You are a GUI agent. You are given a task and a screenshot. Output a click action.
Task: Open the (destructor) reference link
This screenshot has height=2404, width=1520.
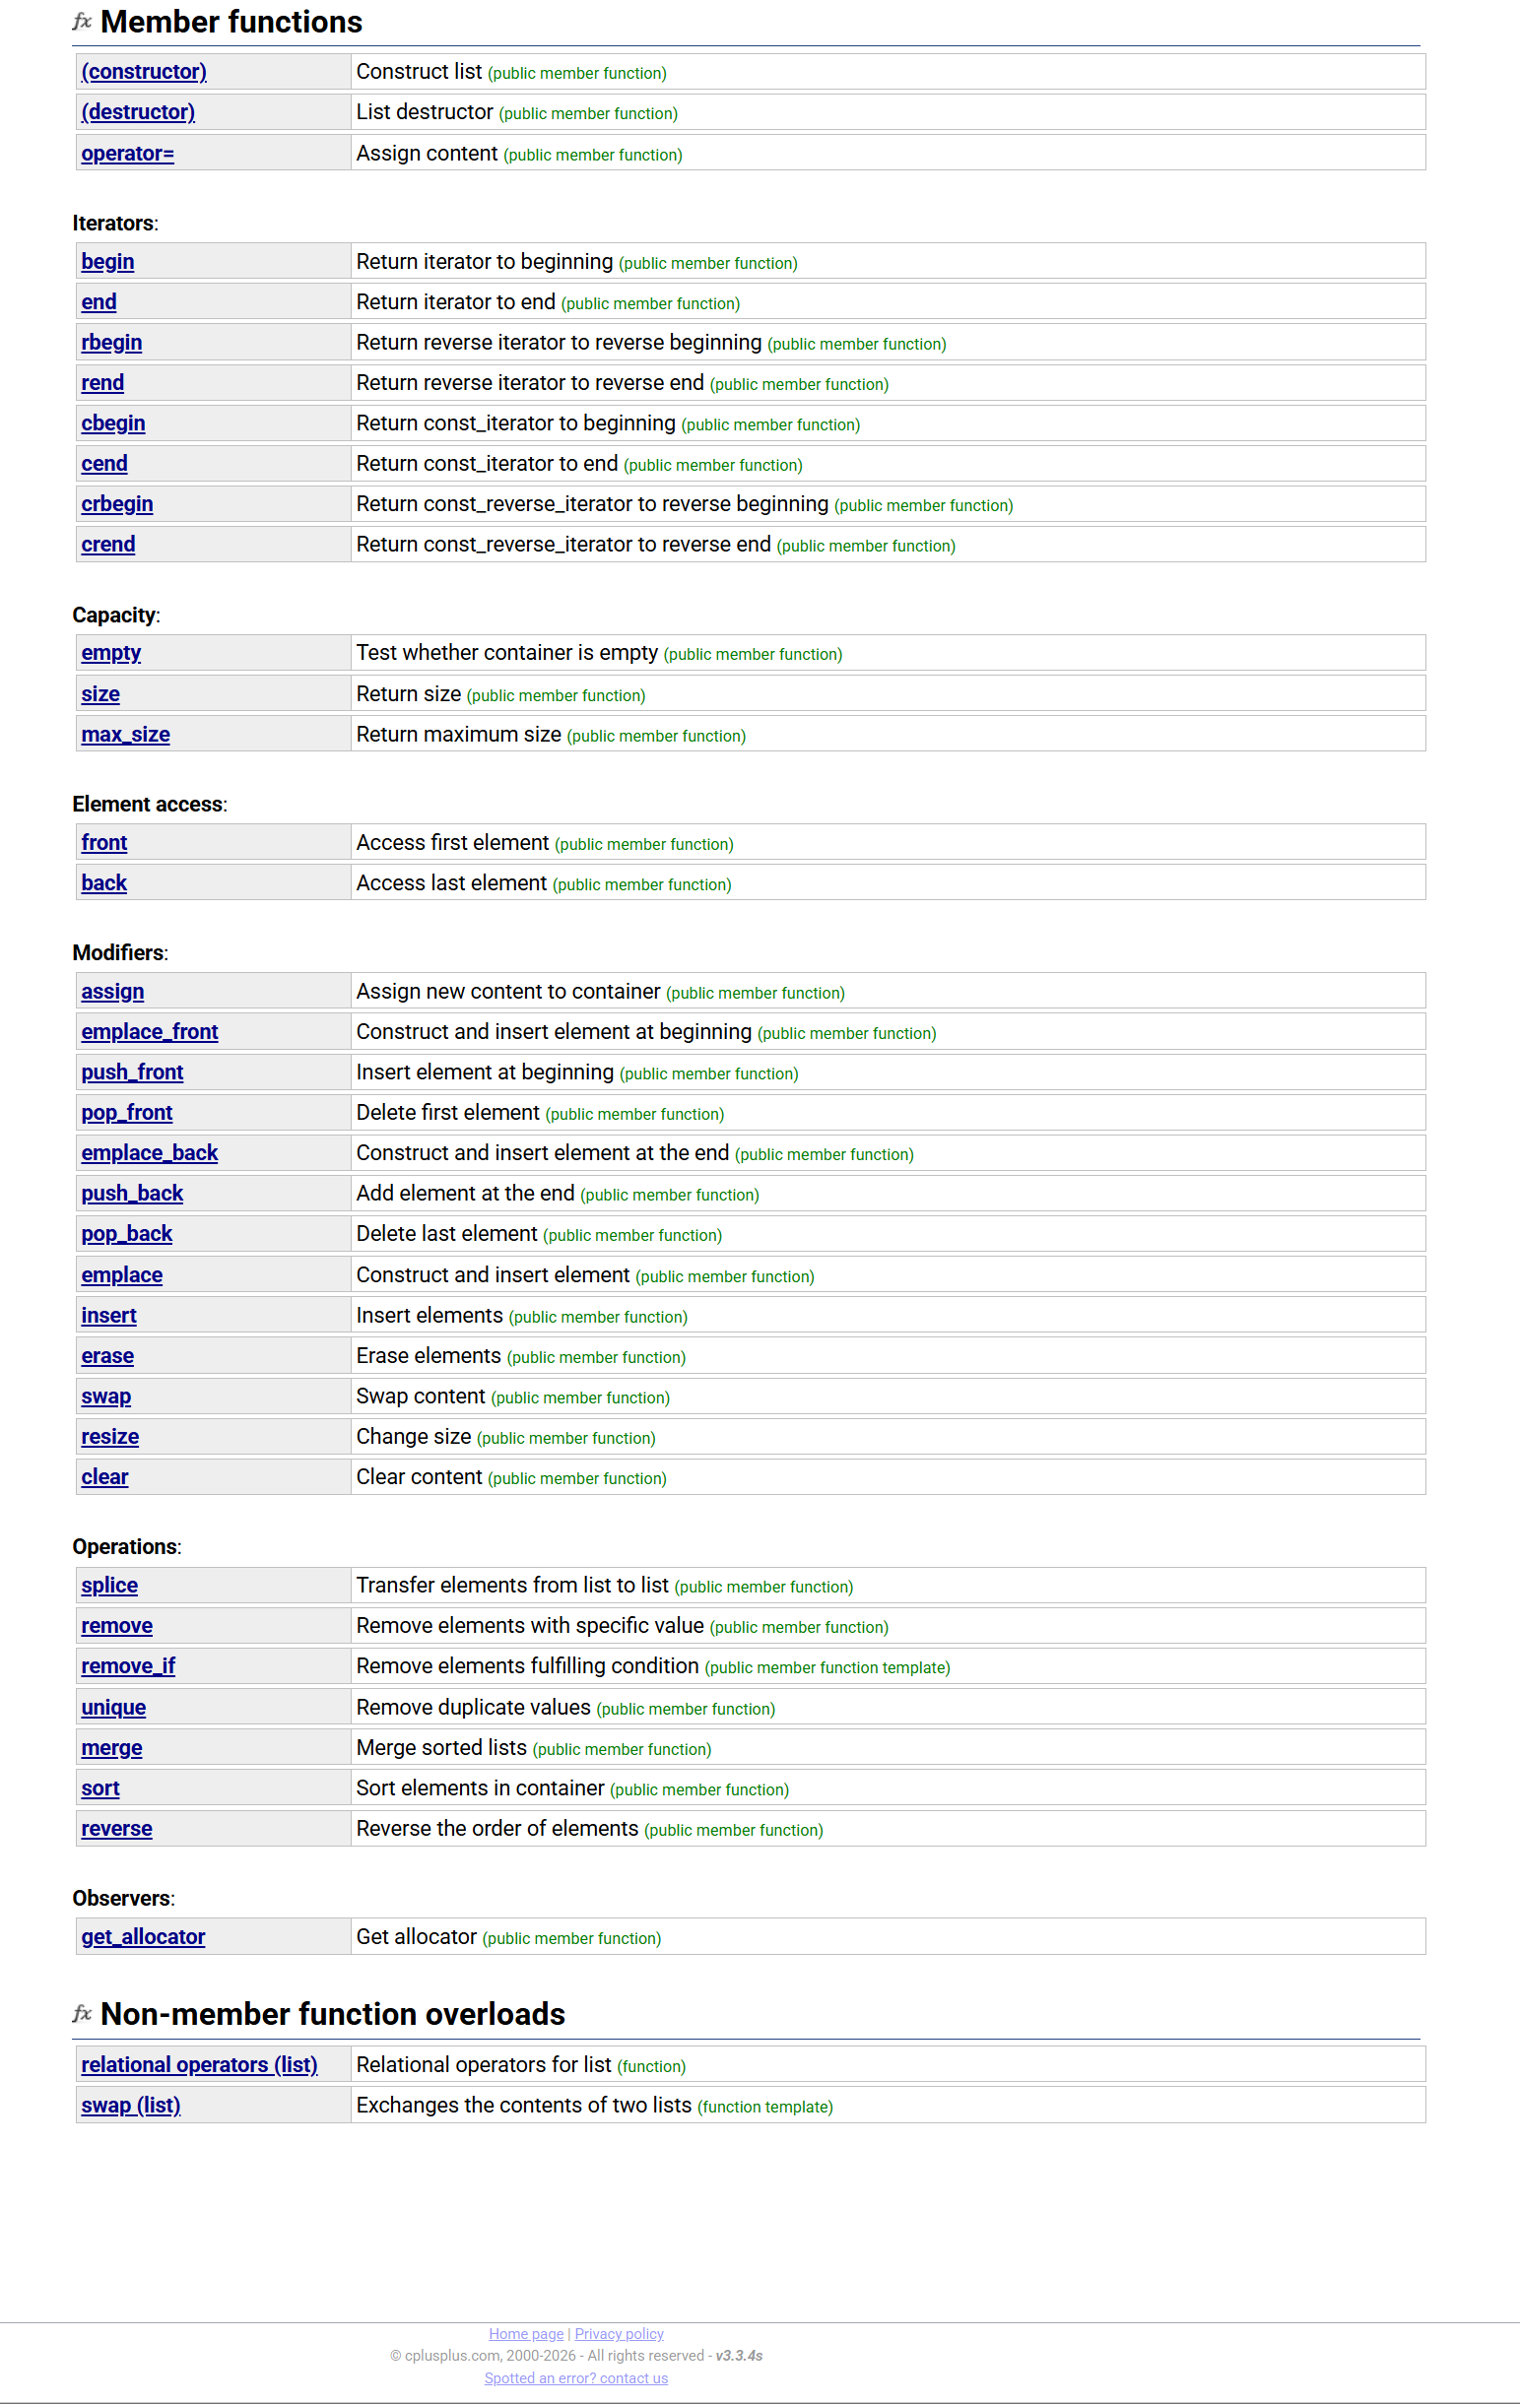tap(138, 112)
